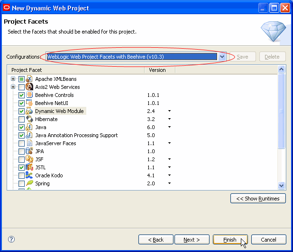Image resolution: width=293 pixels, height=252 pixels.
Task: Click the Axis2 Web Services facet icon
Action: tap(29, 87)
